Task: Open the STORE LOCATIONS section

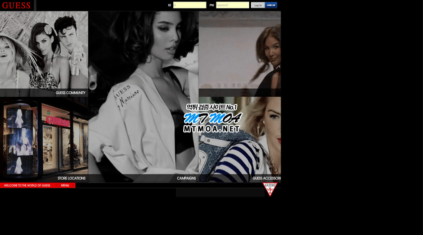Action: pyautogui.click(x=71, y=178)
